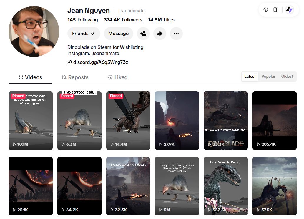
Task: Click the purple lightning bolt icon
Action: [290, 10]
